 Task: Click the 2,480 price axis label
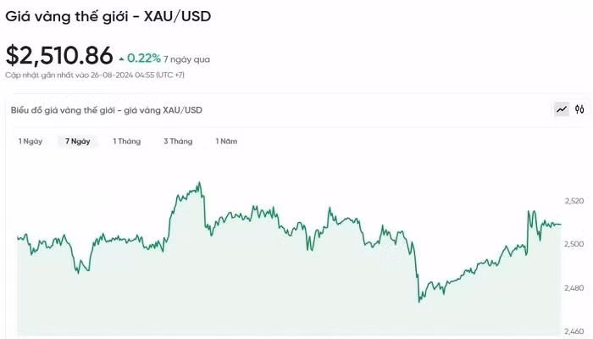pos(574,288)
